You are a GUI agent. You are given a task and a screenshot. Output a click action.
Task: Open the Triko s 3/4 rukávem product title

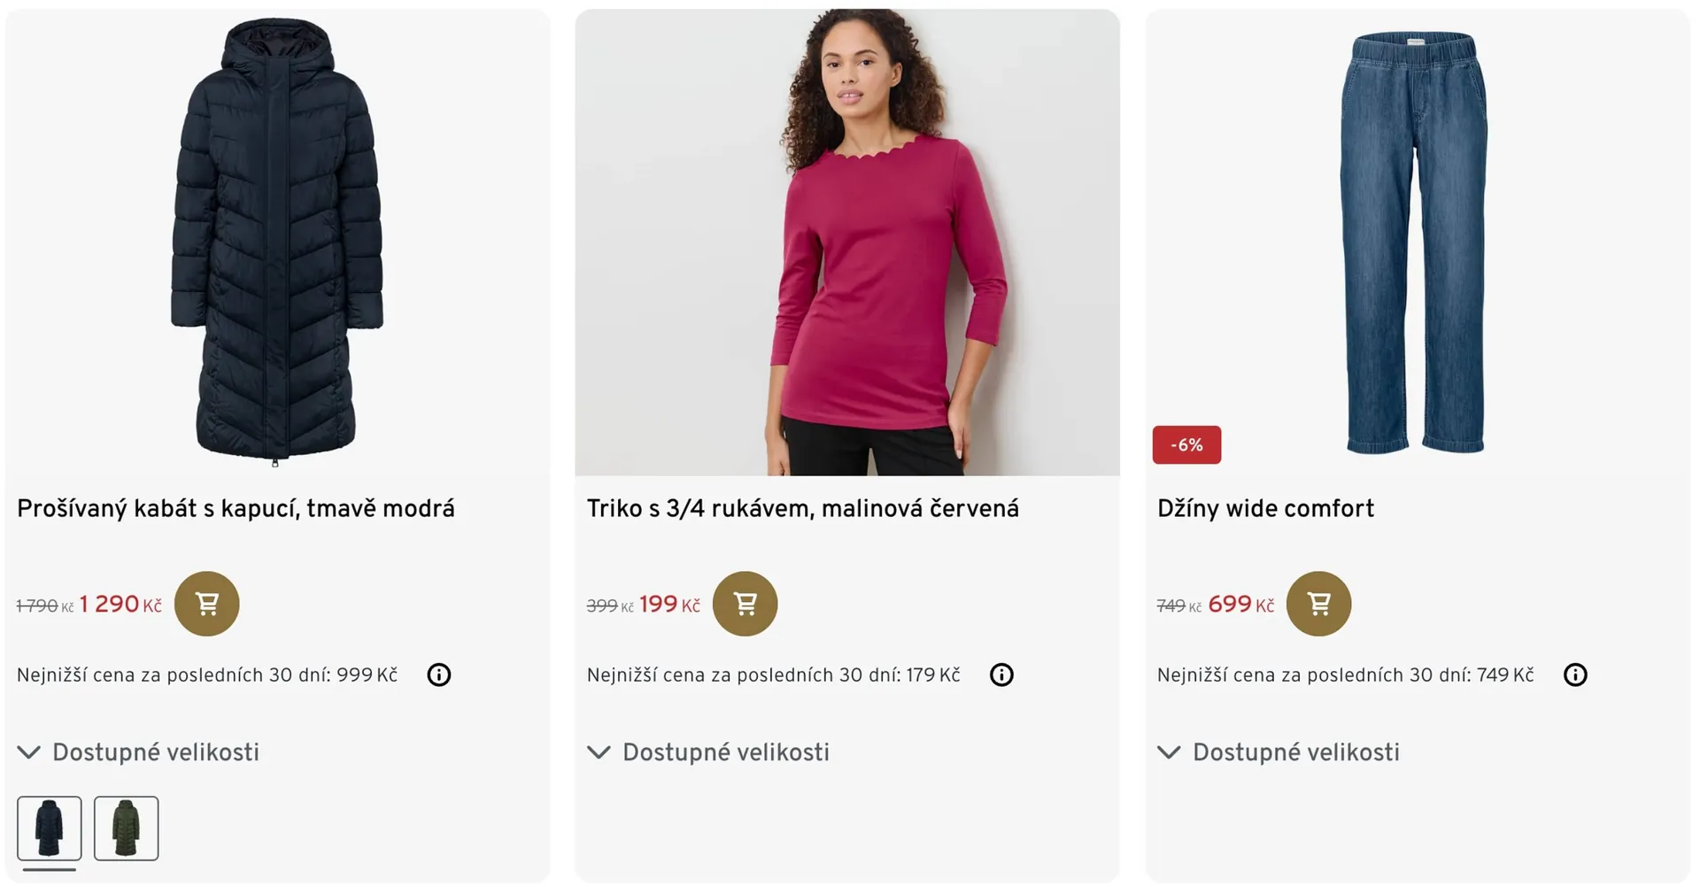(802, 509)
